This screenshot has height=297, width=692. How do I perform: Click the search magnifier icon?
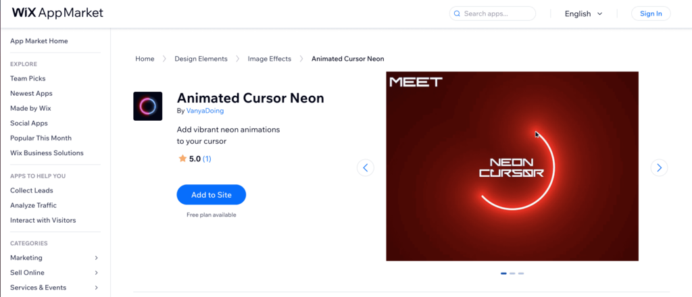(x=458, y=13)
